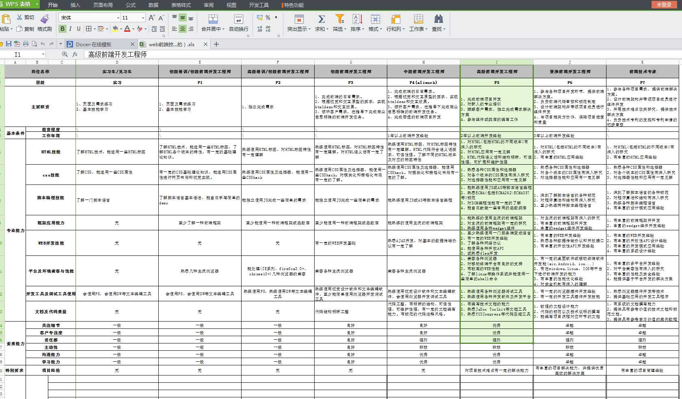Click the Name Box showing I1

[x=22, y=54]
